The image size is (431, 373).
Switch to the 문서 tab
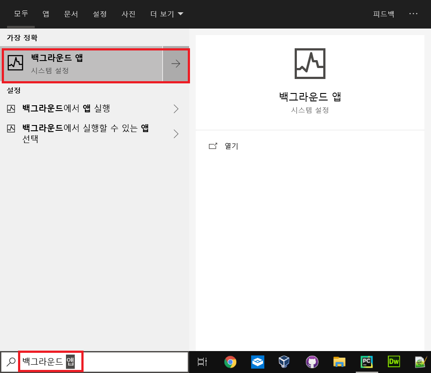click(71, 14)
